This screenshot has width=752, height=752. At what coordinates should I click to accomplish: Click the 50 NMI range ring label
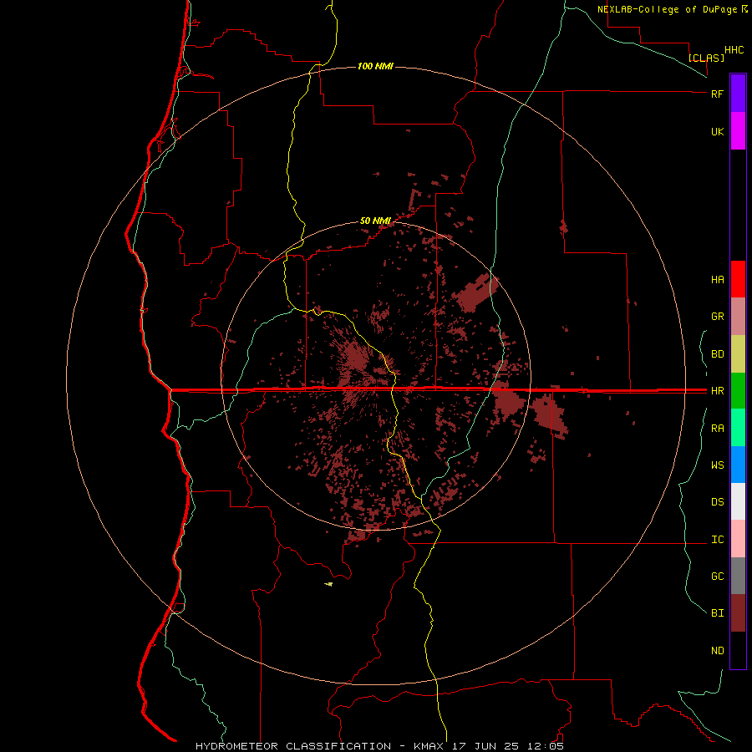375,221
